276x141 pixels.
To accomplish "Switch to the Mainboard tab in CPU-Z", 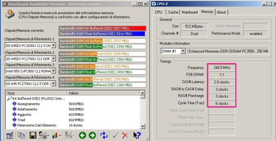I will click(x=189, y=12).
